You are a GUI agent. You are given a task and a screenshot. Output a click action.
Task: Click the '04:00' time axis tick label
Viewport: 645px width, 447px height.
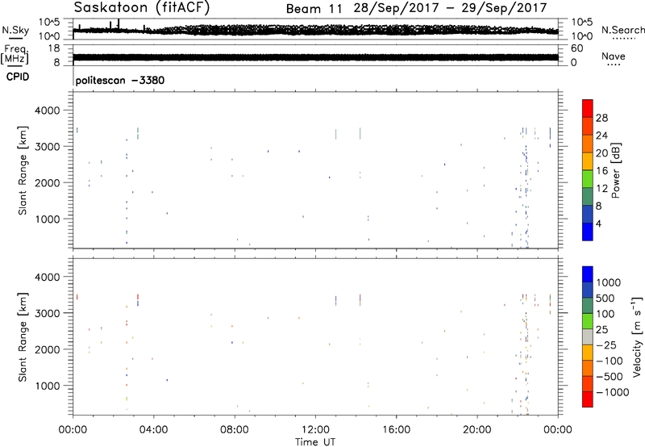[x=153, y=430]
